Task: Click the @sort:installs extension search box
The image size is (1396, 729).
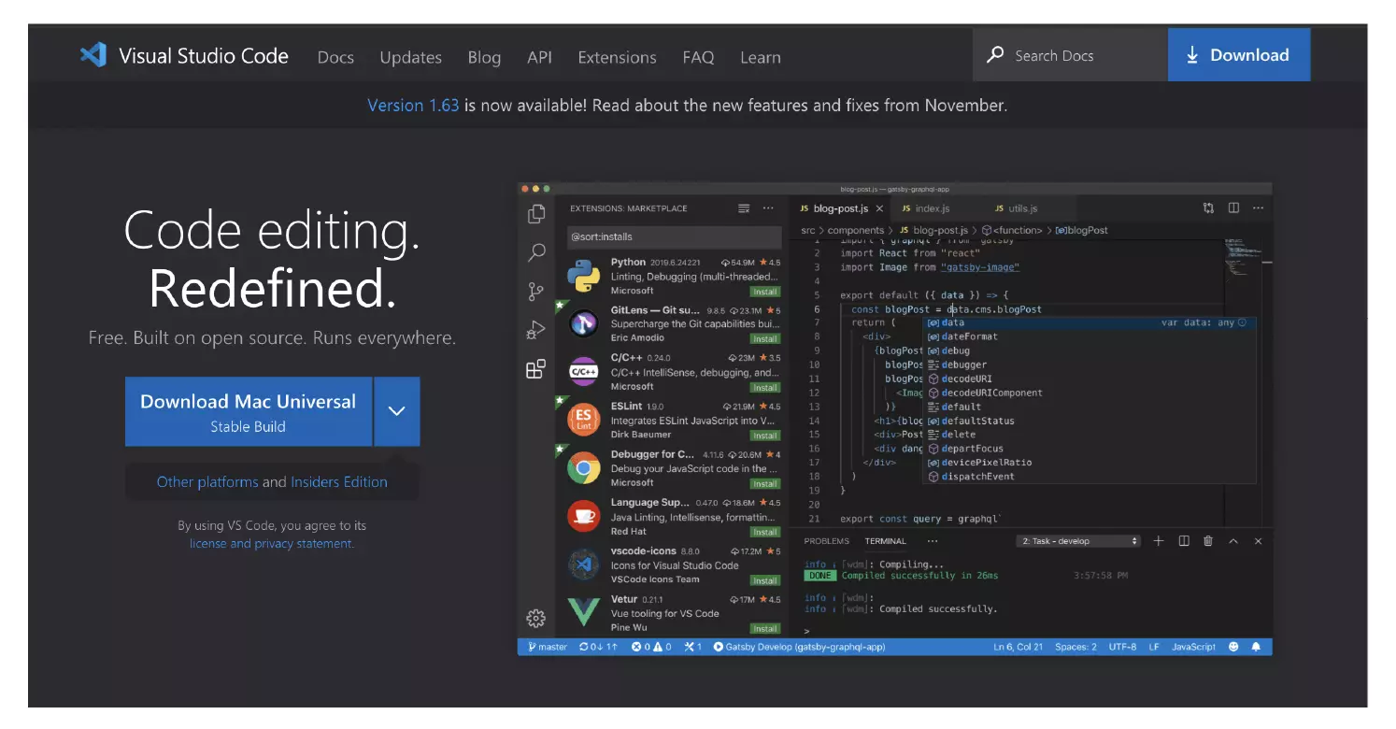Action: click(674, 237)
